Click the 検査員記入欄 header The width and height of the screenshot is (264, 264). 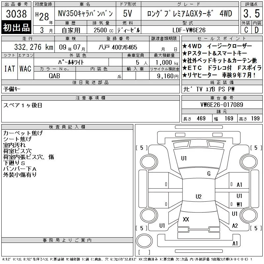tap(67, 127)
